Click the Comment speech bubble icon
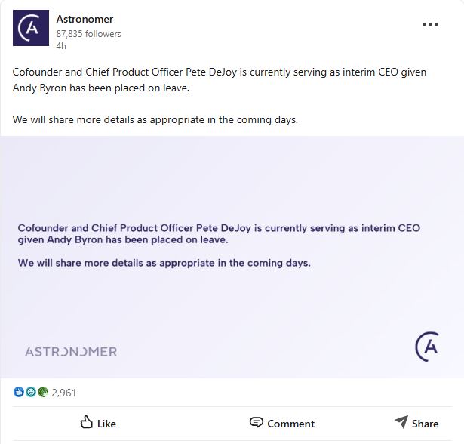 coord(257,423)
